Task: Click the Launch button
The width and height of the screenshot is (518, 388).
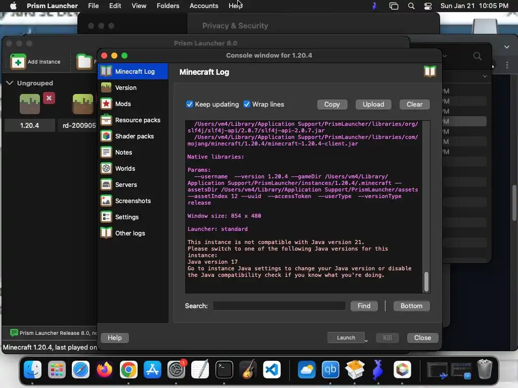Action: pyautogui.click(x=346, y=337)
